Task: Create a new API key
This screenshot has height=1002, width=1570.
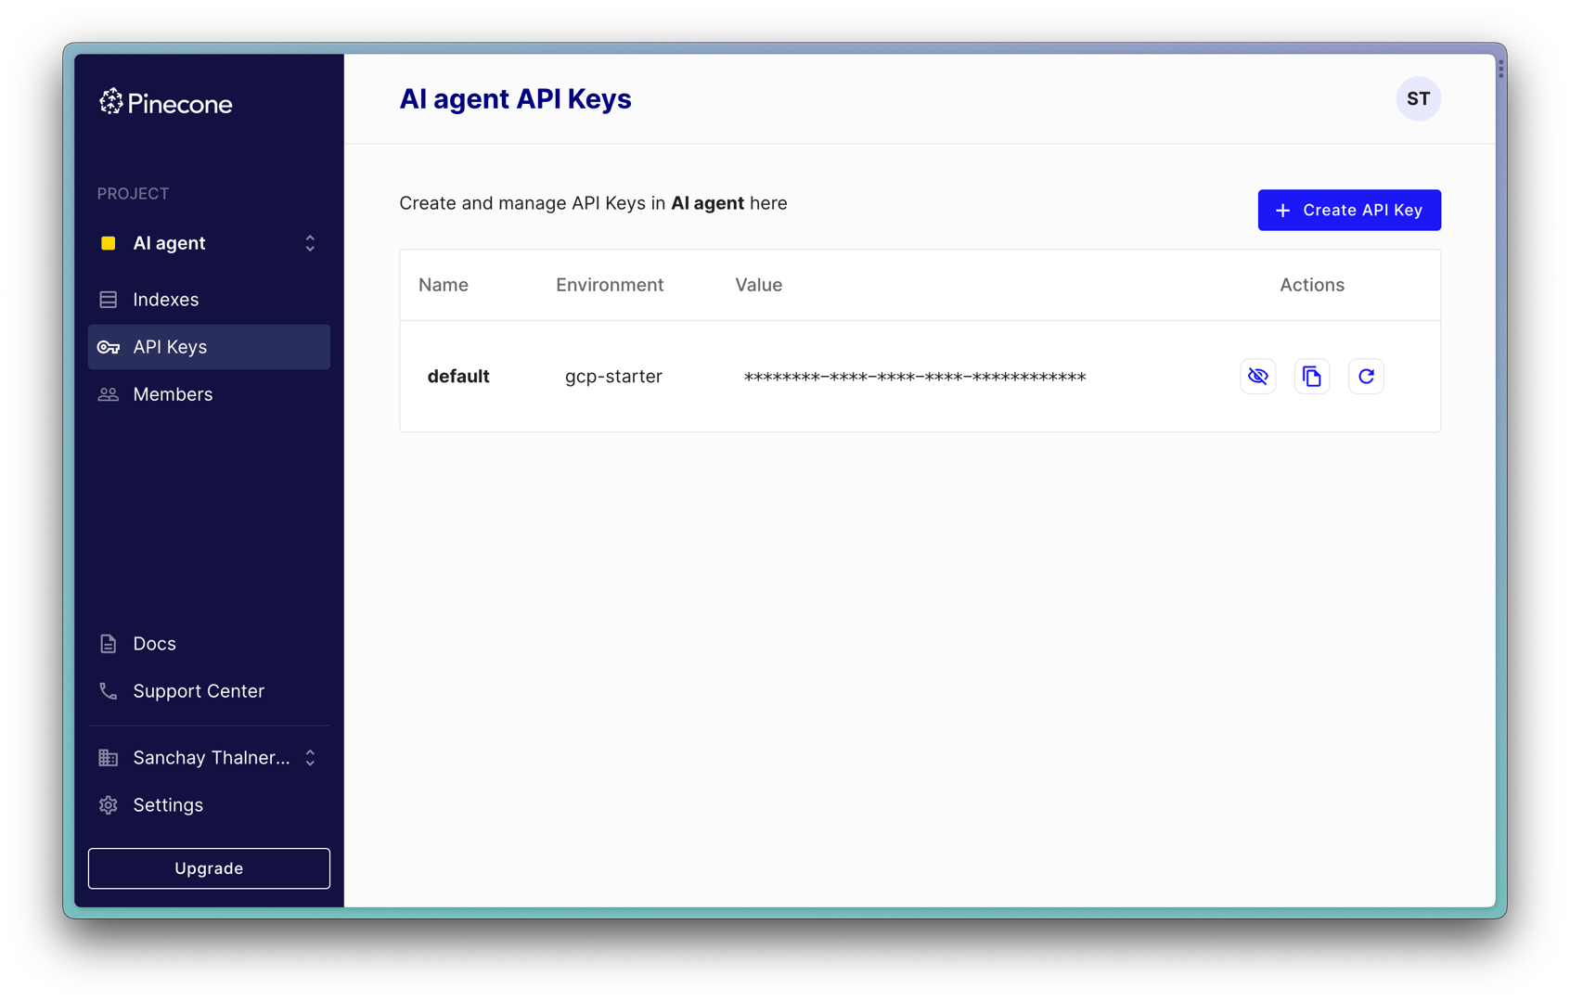Action: [x=1349, y=211]
